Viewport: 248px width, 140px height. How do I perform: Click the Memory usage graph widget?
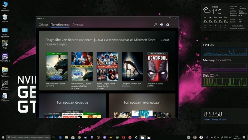[x=225, y=67]
